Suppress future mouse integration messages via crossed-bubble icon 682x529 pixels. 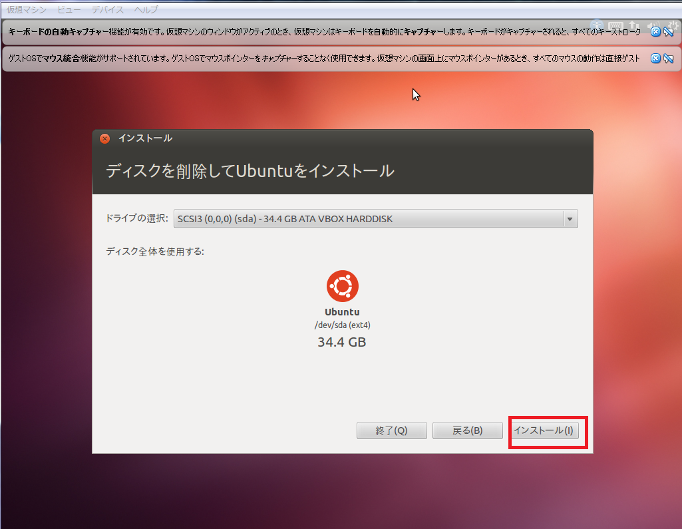pos(669,59)
